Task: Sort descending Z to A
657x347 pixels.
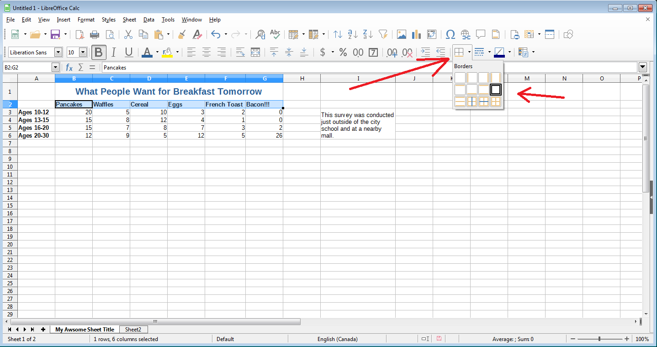Action: [368, 34]
